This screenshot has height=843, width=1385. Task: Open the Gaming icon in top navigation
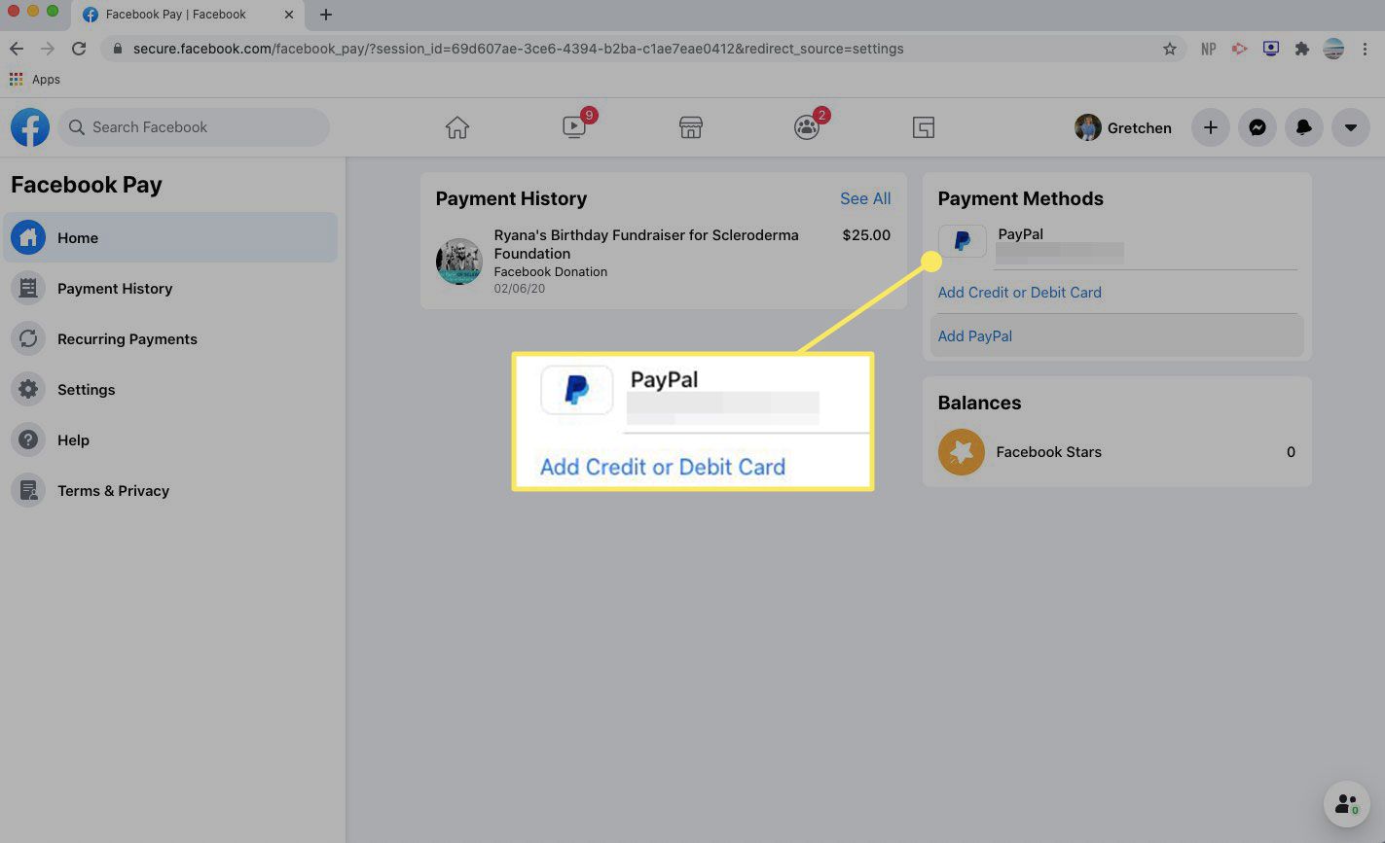coord(924,127)
